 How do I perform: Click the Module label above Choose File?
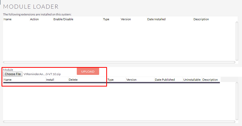(8, 70)
